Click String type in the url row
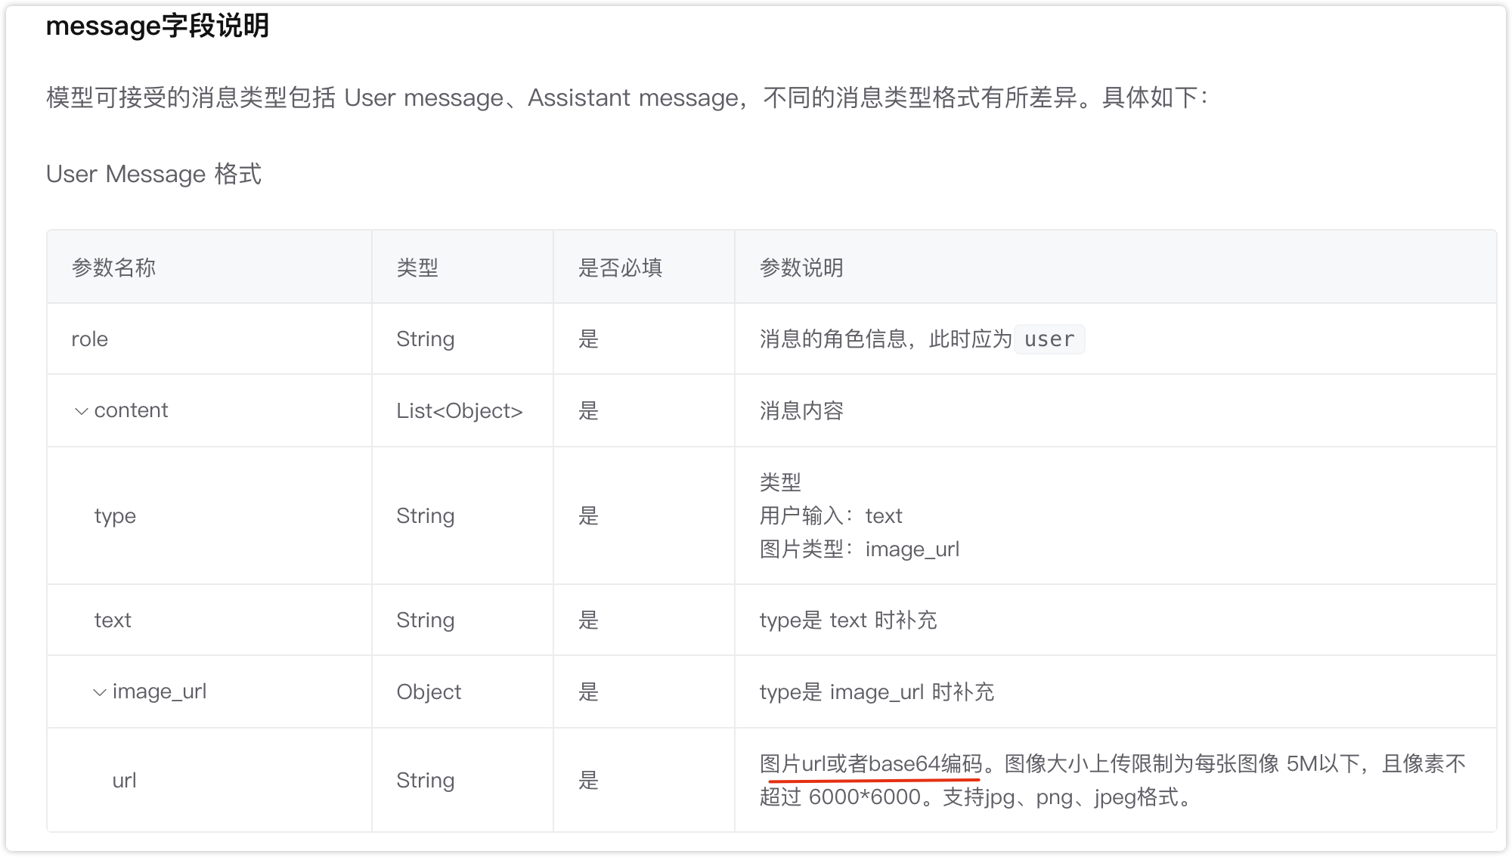This screenshot has height=857, width=1512. (426, 781)
